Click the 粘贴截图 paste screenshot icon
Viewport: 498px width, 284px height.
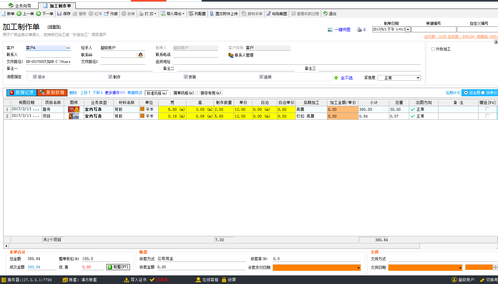pyautogui.click(x=269, y=14)
